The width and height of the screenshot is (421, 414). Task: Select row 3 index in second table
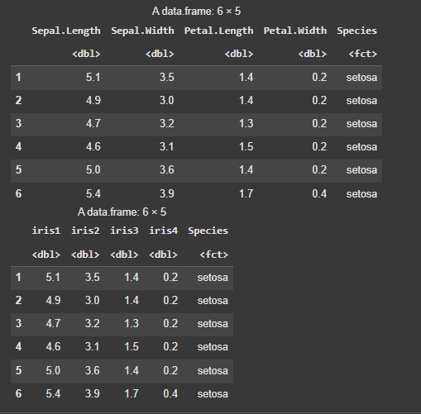18,323
